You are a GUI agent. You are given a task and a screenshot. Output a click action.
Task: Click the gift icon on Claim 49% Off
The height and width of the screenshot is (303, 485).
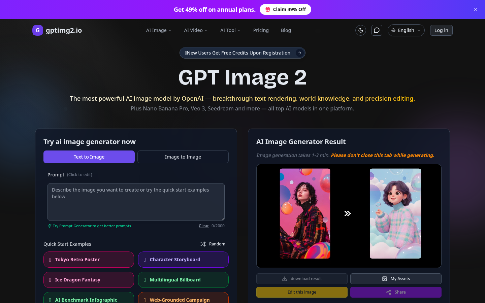point(268,9)
